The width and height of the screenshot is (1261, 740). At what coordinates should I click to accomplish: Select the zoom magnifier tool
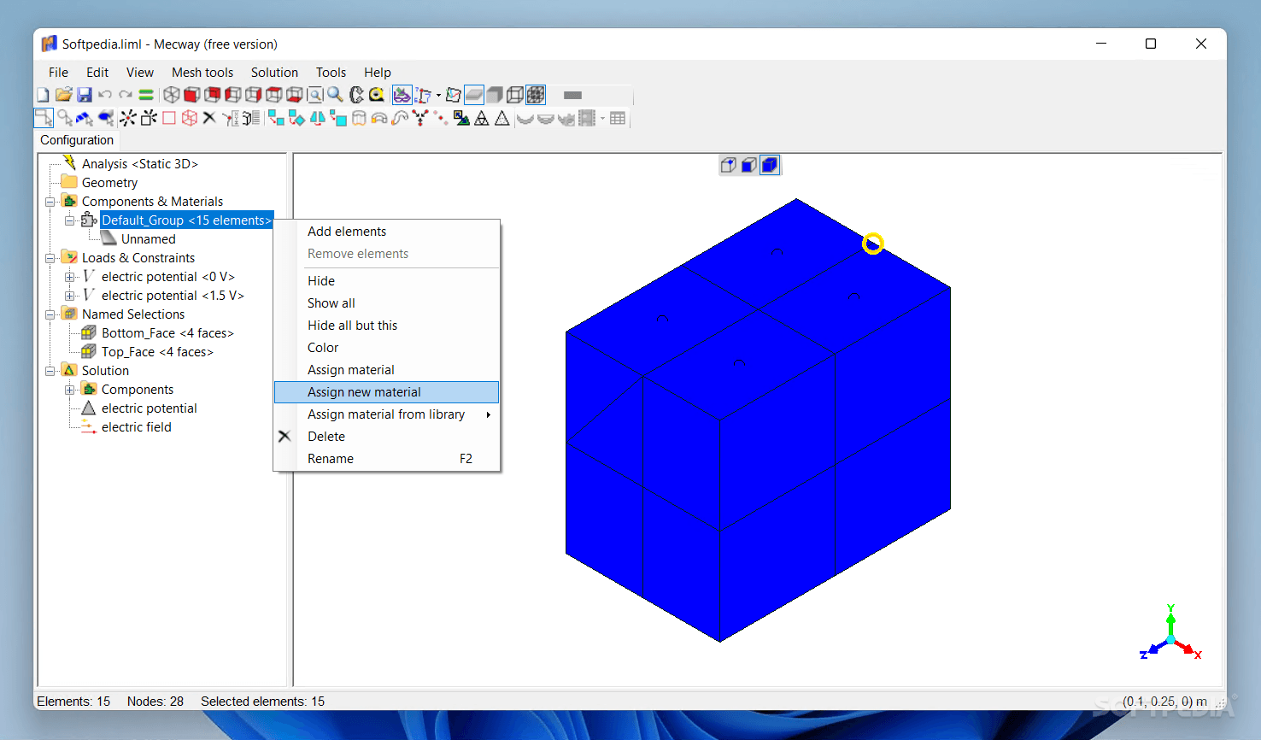point(334,94)
